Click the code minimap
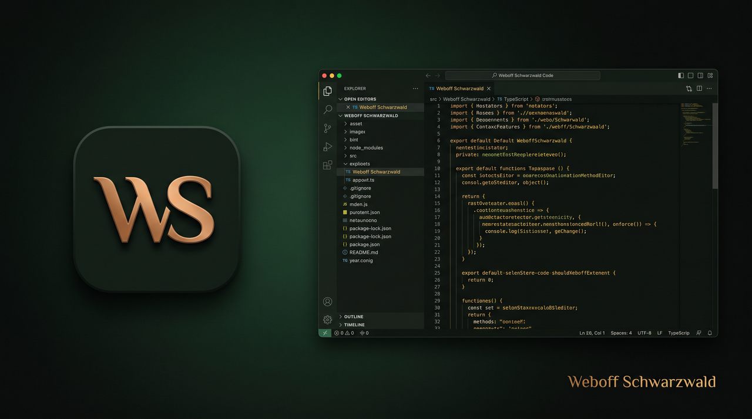Viewport: 752px width, 419px height. tap(696, 125)
